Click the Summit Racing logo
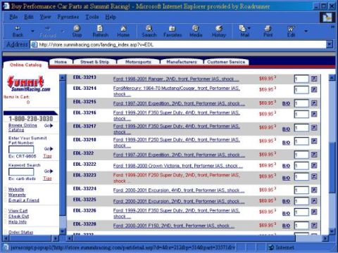338x253 pixels. pos(28,84)
